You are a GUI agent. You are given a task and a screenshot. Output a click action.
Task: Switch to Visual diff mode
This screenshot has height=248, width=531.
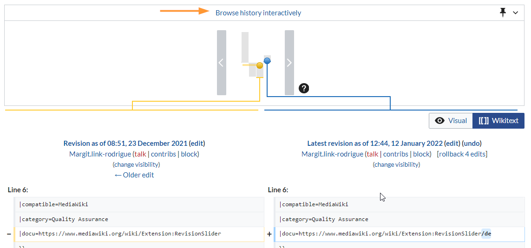click(451, 121)
